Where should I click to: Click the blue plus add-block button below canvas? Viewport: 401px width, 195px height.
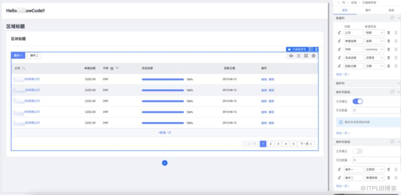[x=165, y=163]
